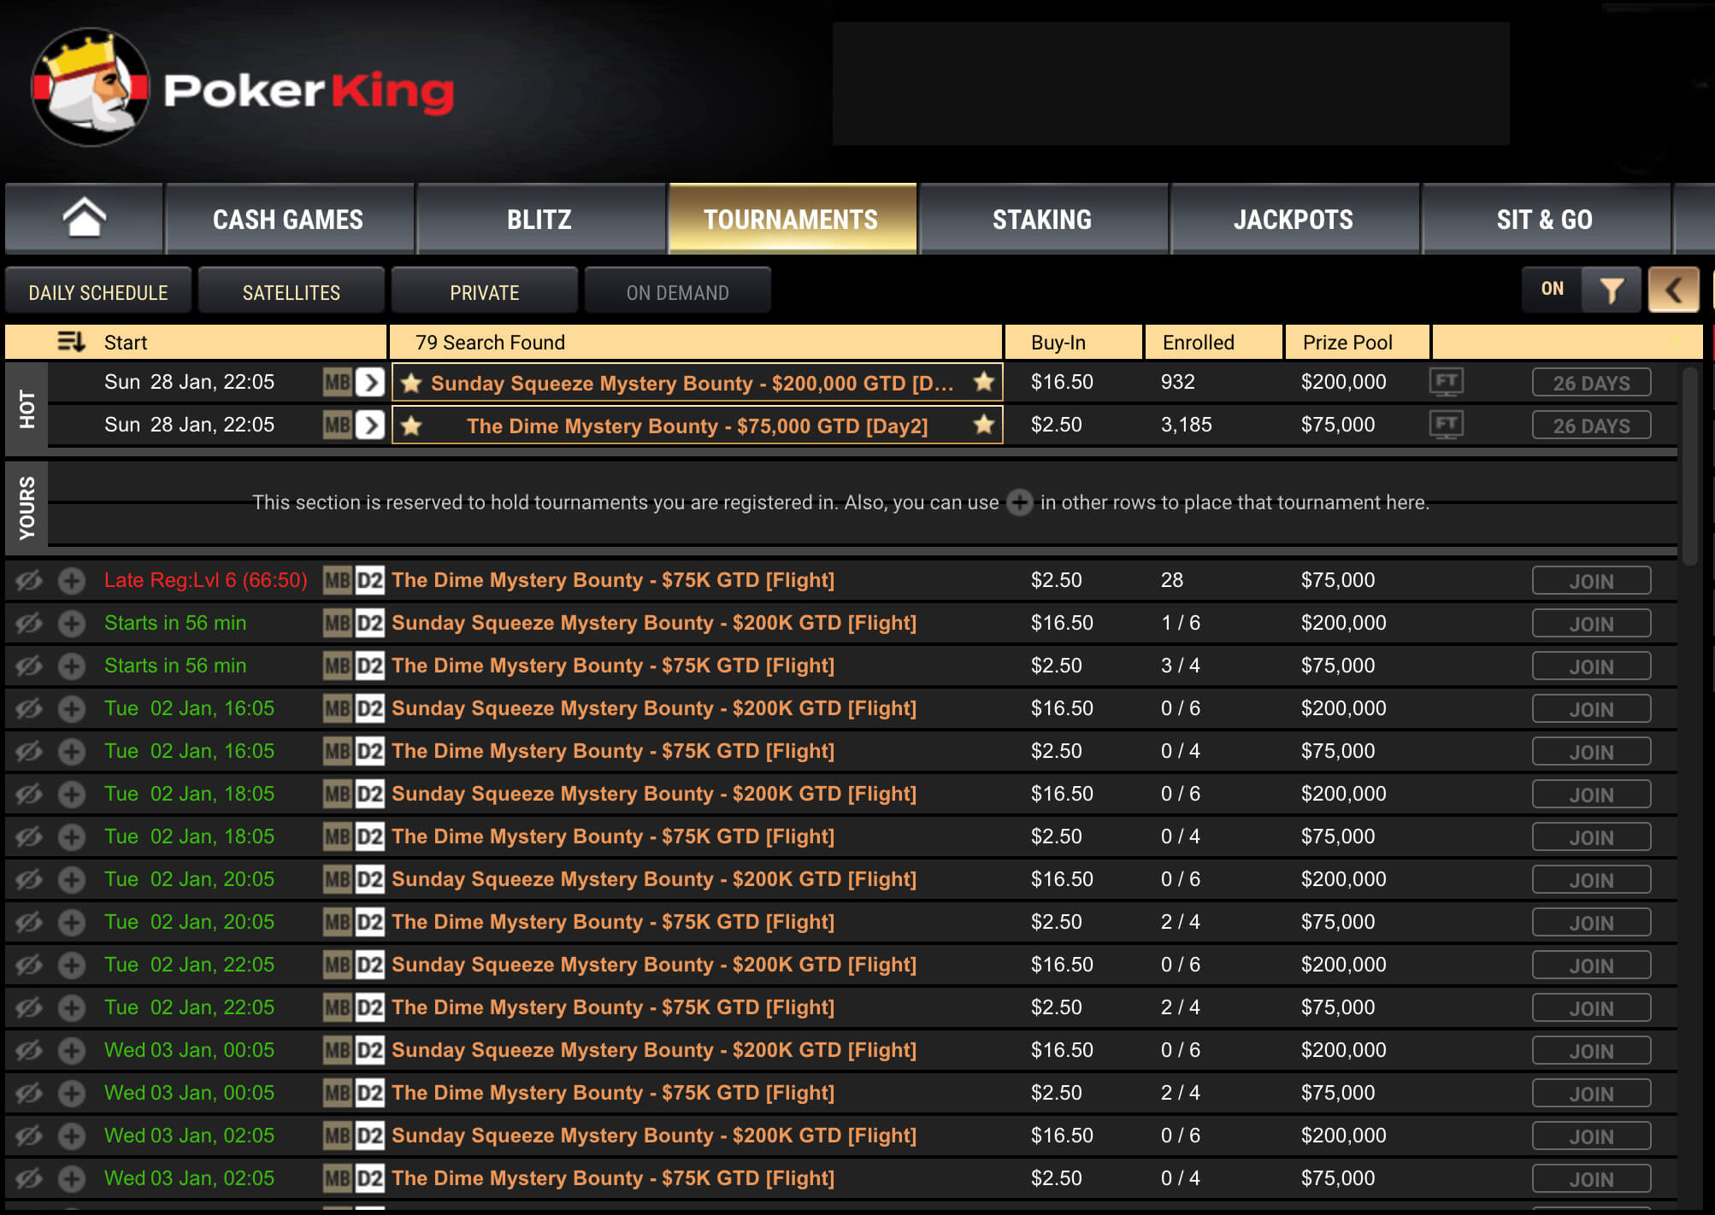
Task: Open the Satellites sub-tab
Action: (x=291, y=292)
